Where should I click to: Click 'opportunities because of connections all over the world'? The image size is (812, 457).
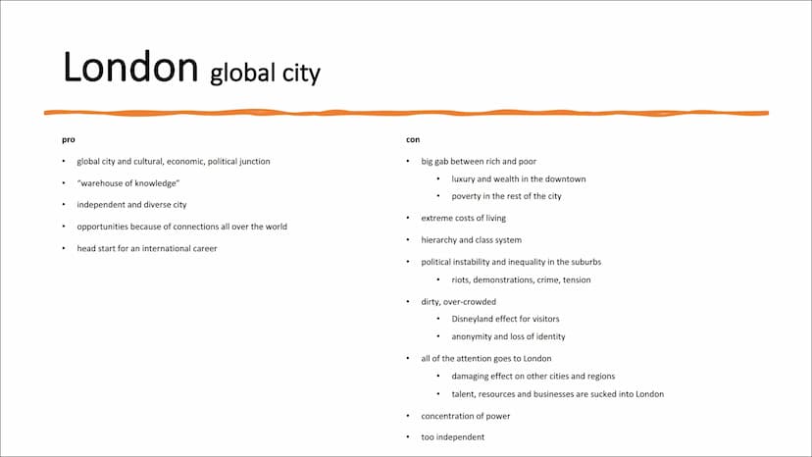(181, 227)
